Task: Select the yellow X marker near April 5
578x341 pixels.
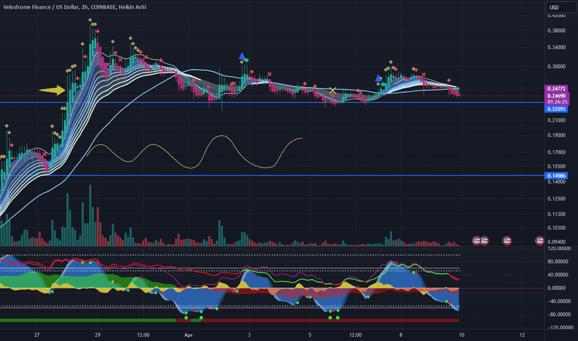Action: click(x=332, y=91)
